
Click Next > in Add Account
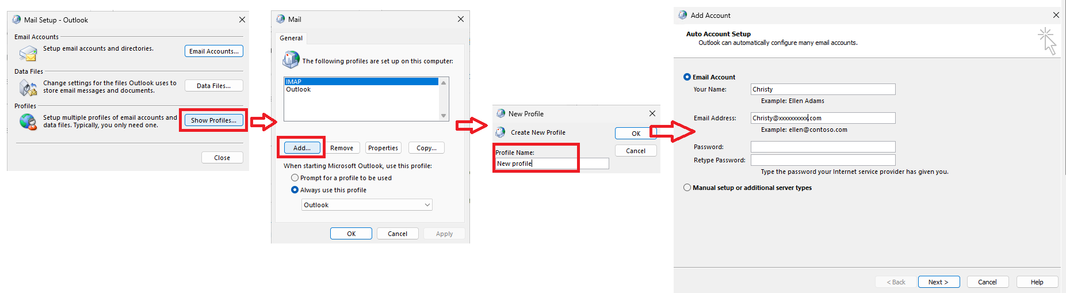(938, 282)
